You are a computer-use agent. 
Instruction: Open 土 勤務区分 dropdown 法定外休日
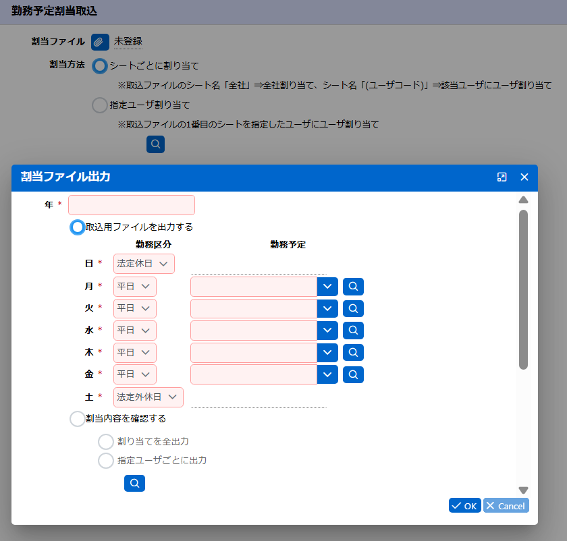click(x=148, y=397)
